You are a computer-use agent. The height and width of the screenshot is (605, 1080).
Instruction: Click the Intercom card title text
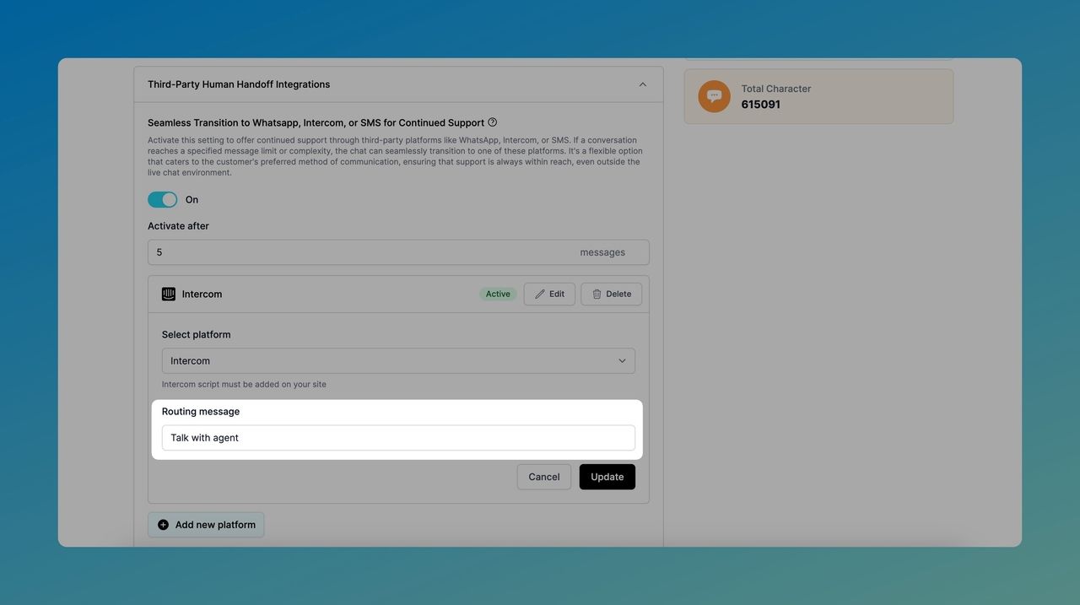click(202, 294)
